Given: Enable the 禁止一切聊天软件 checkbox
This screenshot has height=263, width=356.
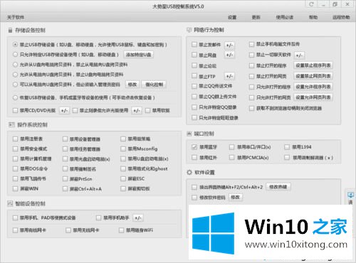Looking at the screenshot, I should tap(251, 55).
